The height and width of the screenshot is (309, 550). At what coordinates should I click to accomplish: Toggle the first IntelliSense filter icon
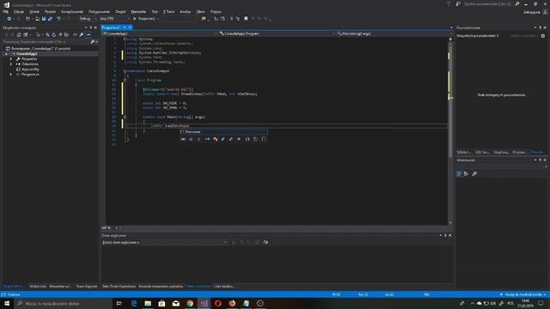point(183,139)
